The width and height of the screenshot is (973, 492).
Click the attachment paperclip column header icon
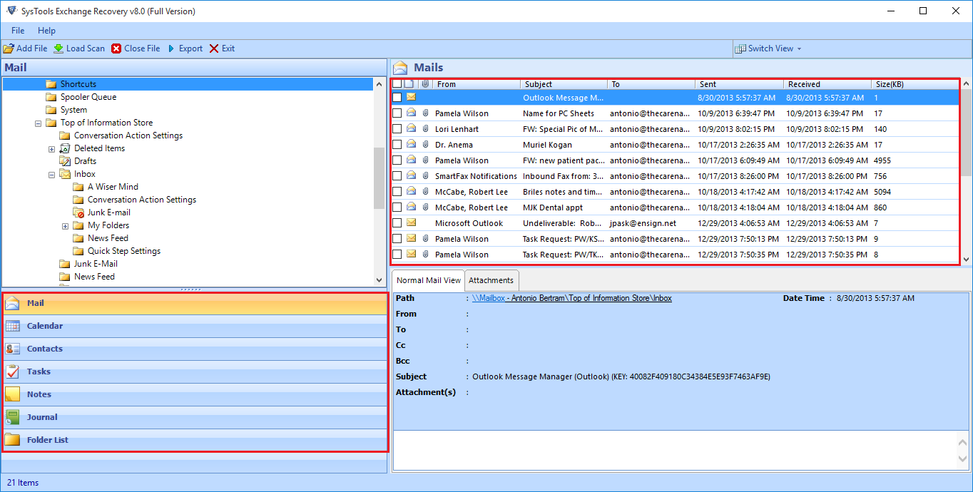click(x=425, y=84)
